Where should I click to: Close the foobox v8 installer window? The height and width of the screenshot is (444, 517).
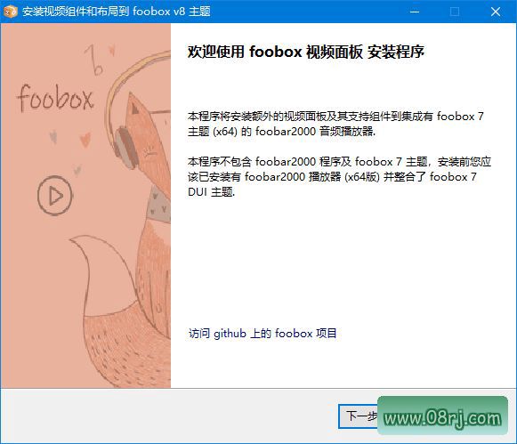click(x=496, y=12)
